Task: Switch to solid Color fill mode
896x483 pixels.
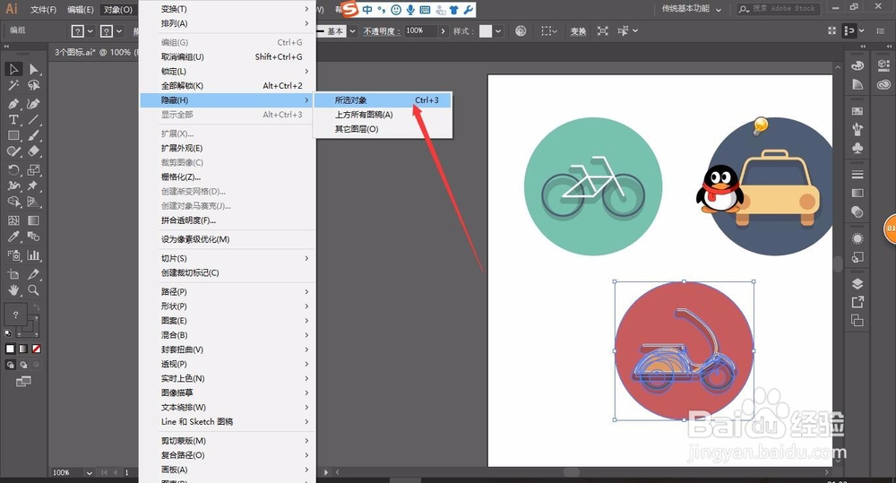Action: [10, 349]
